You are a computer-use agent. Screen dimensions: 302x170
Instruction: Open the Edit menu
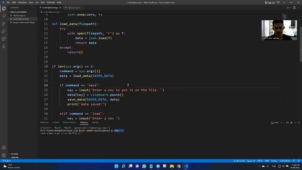[x=14, y=2]
